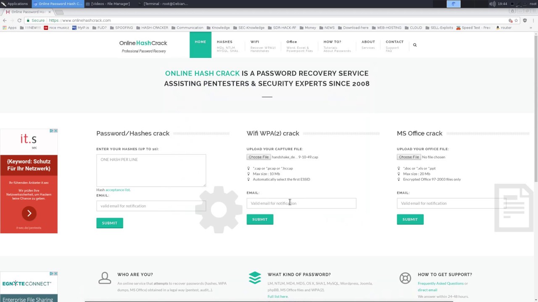538x302 pixels.
Task: Open the direct email link
Action: coord(427,290)
